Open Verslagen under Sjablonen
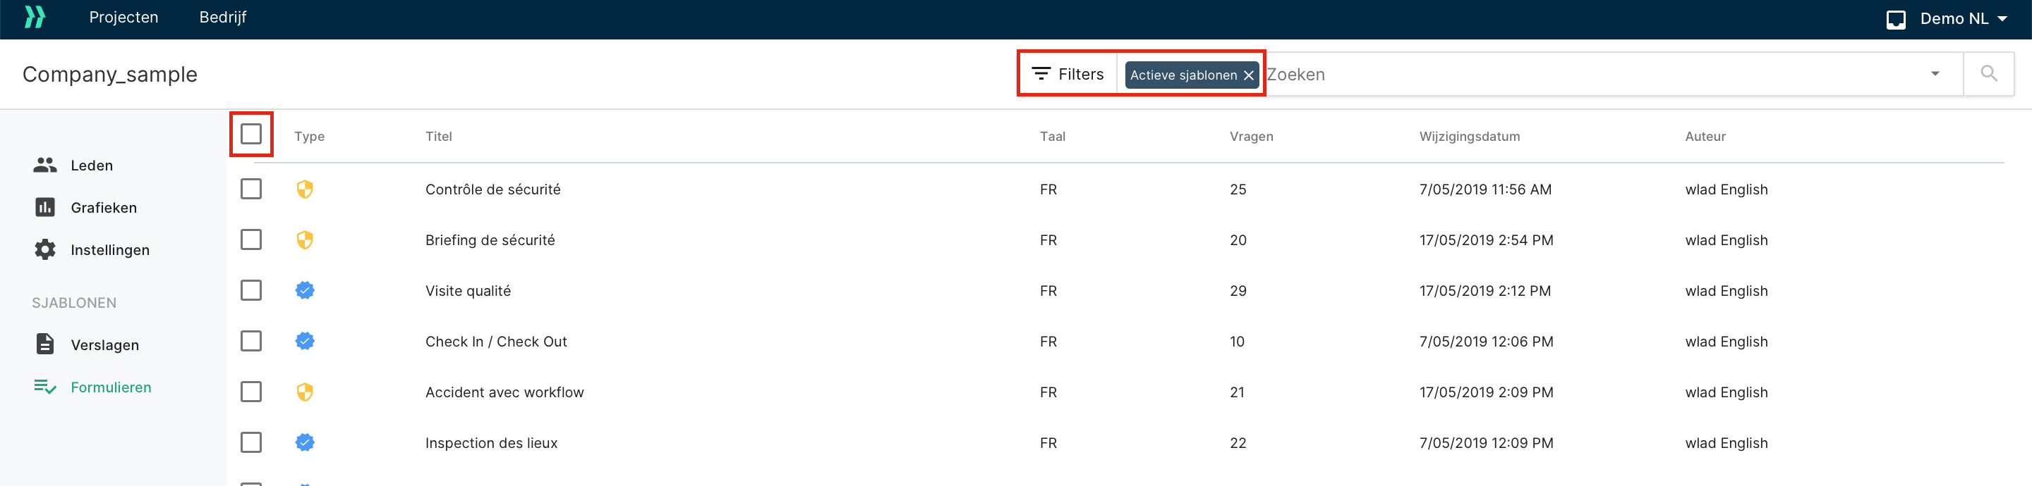The height and width of the screenshot is (486, 2032). pos(104,345)
